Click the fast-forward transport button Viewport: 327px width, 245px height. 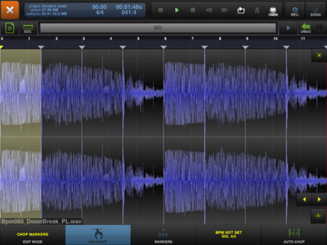coord(225,10)
